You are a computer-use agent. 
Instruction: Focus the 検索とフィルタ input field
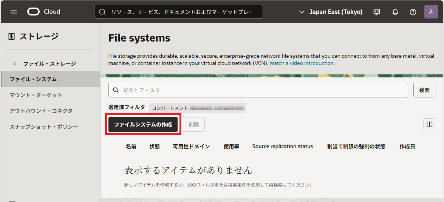click(261, 90)
